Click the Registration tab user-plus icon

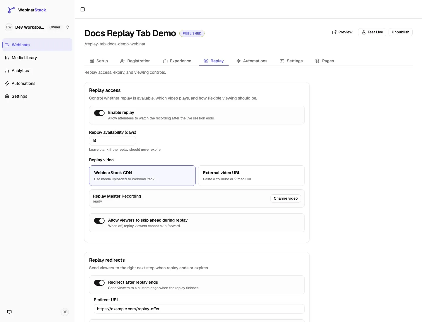pyautogui.click(x=122, y=61)
